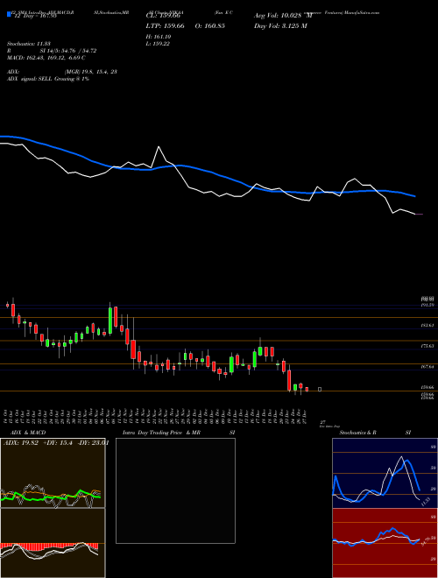The height and width of the screenshot is (578, 438).
Task: Click the 'LTP: 159.66' value
Action: 166,25
